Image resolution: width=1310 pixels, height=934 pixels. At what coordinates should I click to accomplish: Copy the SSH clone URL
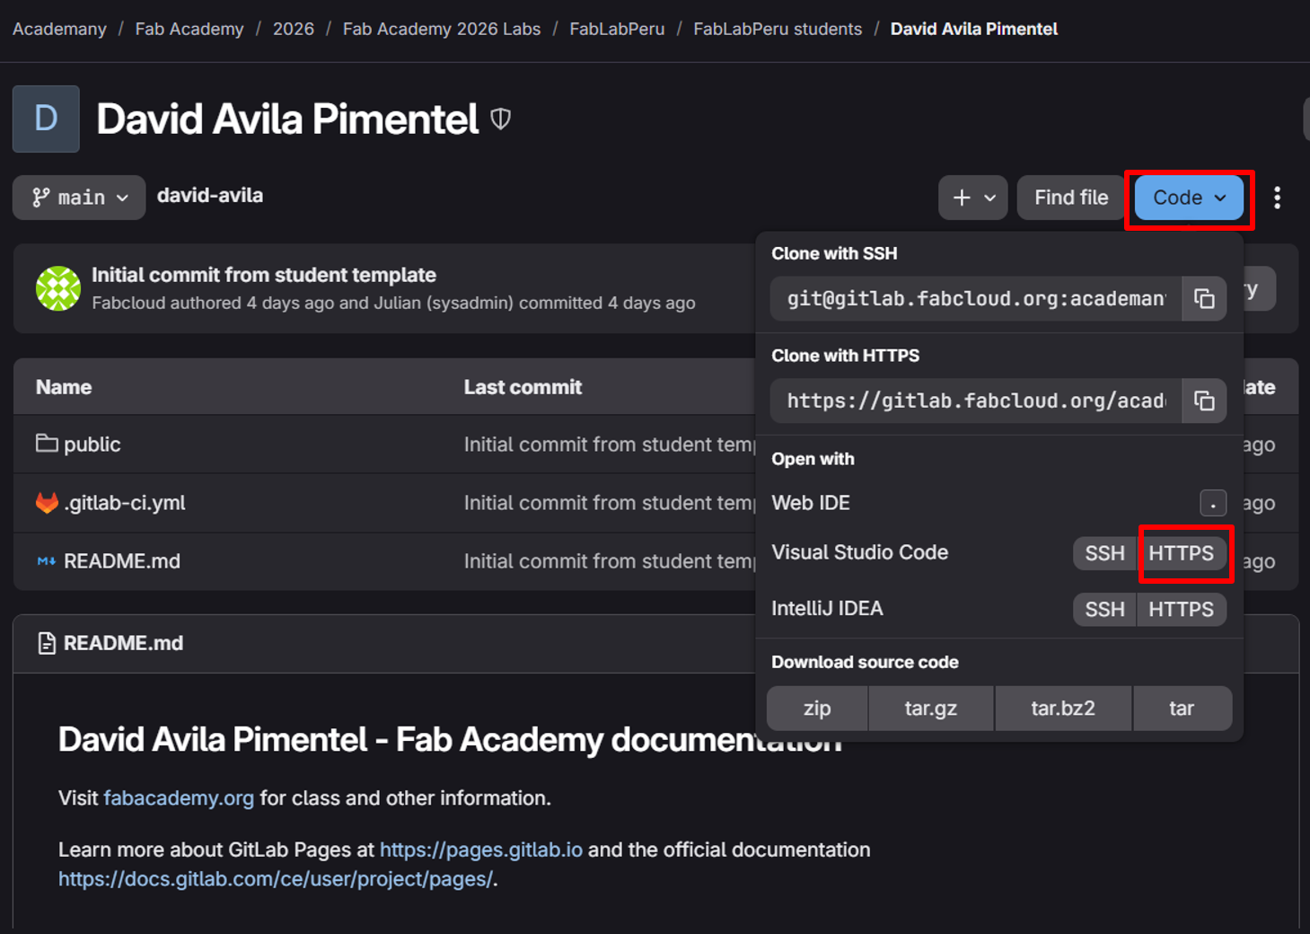[1204, 299]
